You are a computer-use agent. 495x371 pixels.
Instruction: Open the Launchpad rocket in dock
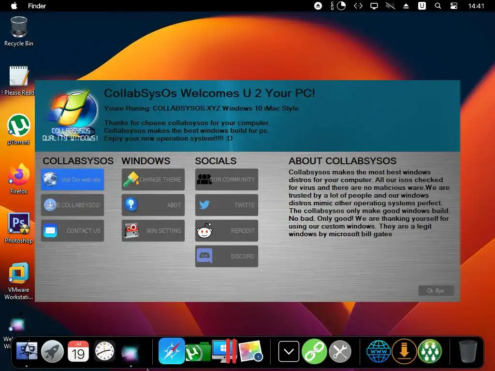[x=52, y=351]
